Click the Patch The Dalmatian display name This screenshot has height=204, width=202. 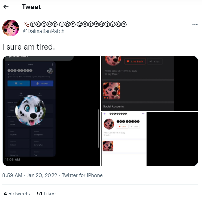[75, 24]
